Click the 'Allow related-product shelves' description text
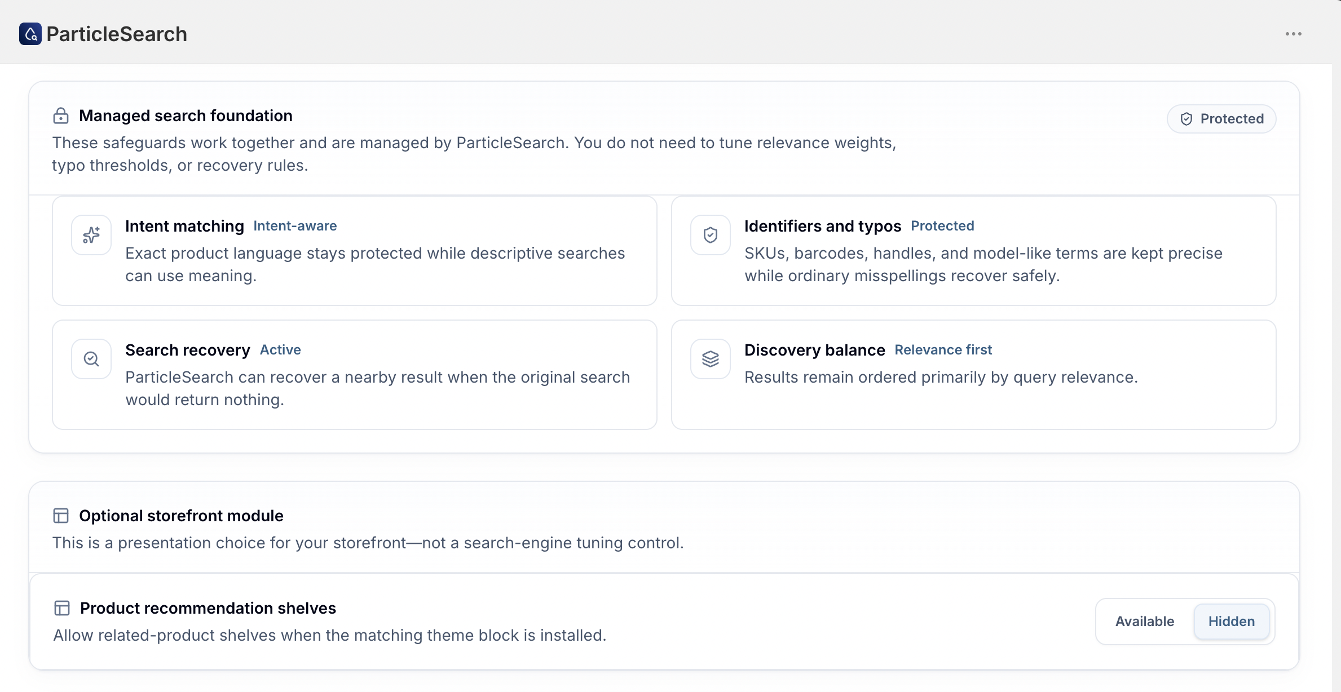This screenshot has width=1341, height=692. point(330,635)
